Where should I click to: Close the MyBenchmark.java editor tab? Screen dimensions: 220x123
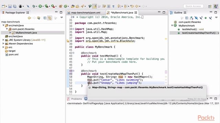coord(136,13)
